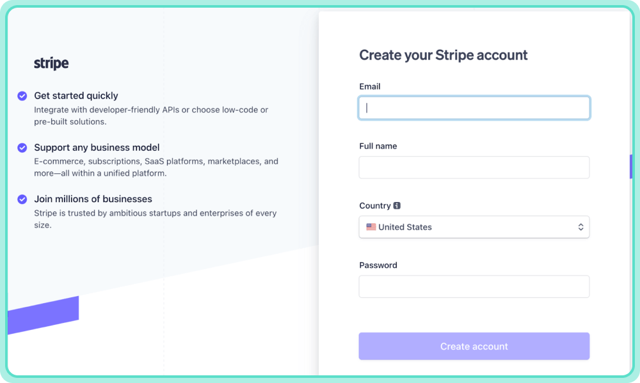Click inside the Password input field
The height and width of the screenshot is (383, 640).
coord(474,286)
